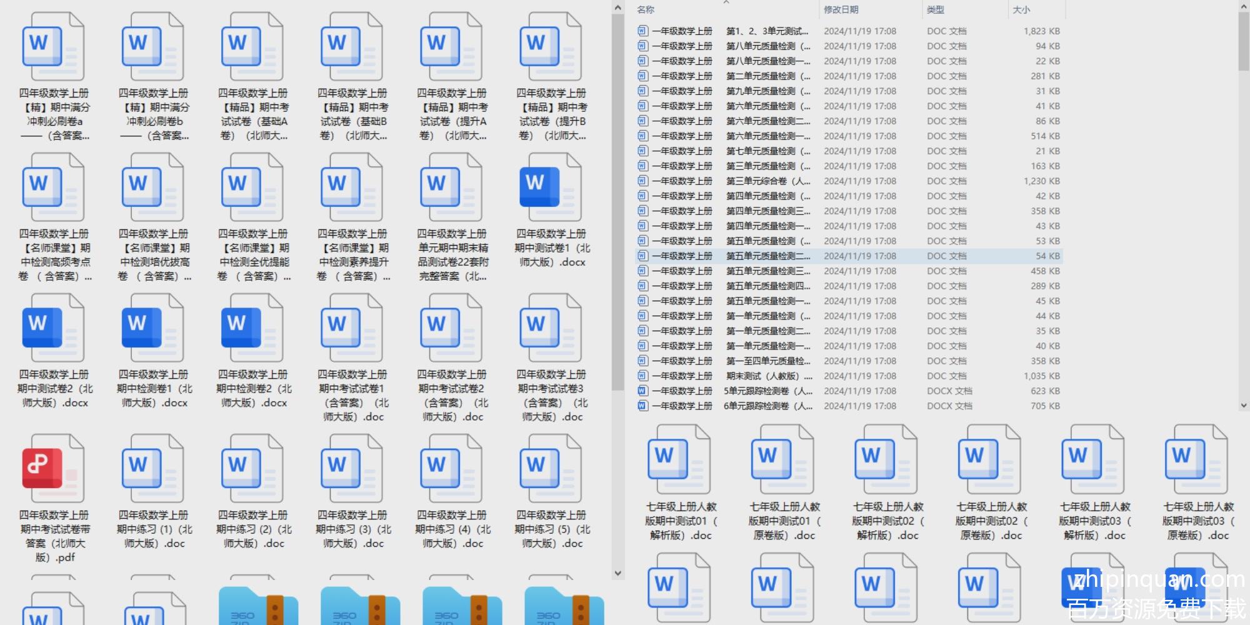The width and height of the screenshot is (1250, 625).
Task: Click the 类型 column header
Action: [935, 9]
